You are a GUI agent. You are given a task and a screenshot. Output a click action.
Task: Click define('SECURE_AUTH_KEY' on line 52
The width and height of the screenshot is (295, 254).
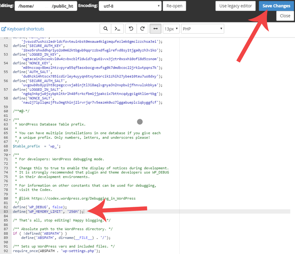tap(38, 46)
